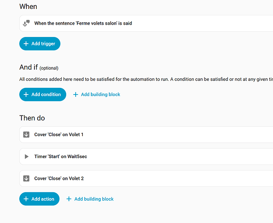Click the down-arrow icon beside Volet 2
Image resolution: width=273 pixels, height=223 pixels.
point(26,178)
